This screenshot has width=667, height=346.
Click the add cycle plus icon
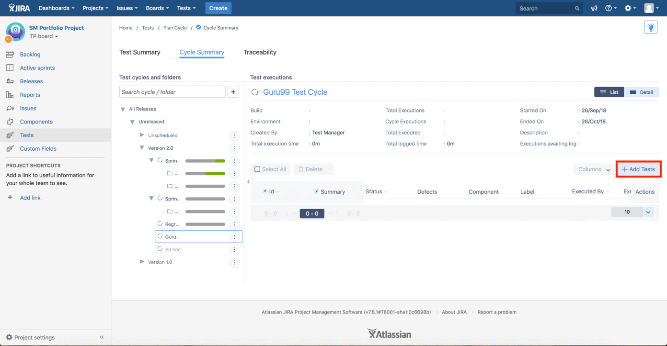(233, 92)
